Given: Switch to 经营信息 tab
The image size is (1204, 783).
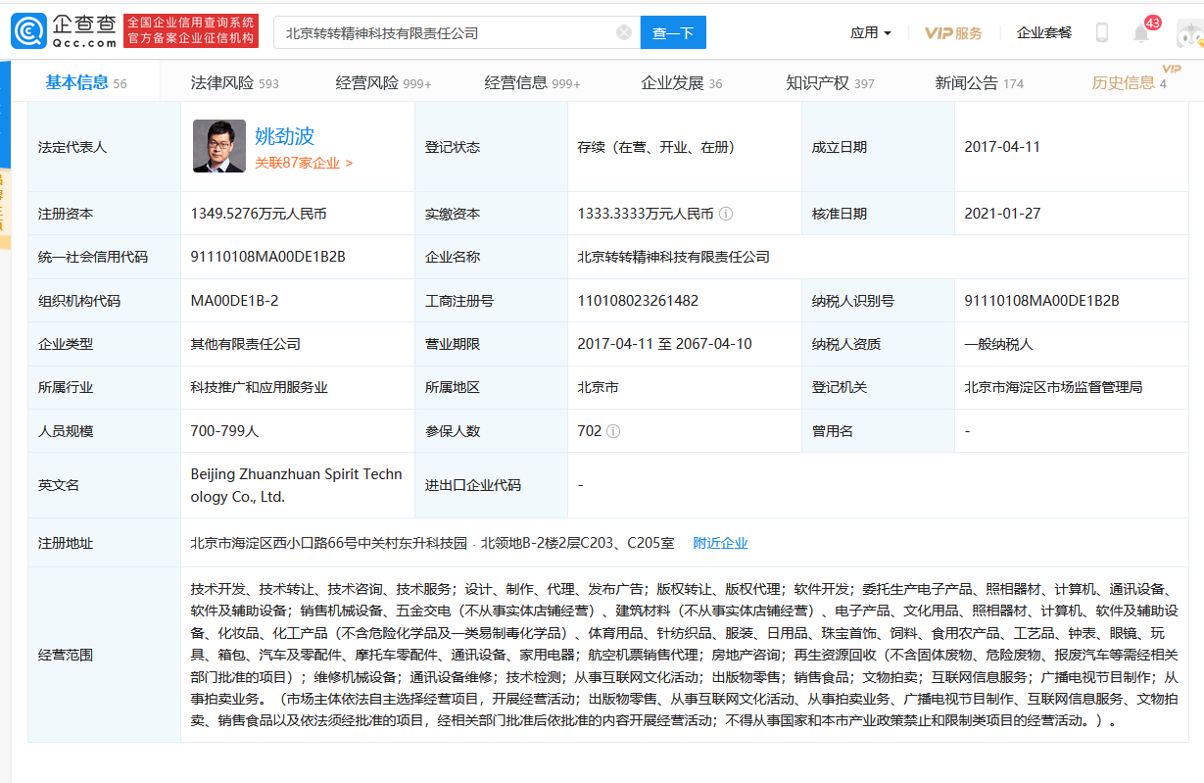Looking at the screenshot, I should [x=532, y=83].
